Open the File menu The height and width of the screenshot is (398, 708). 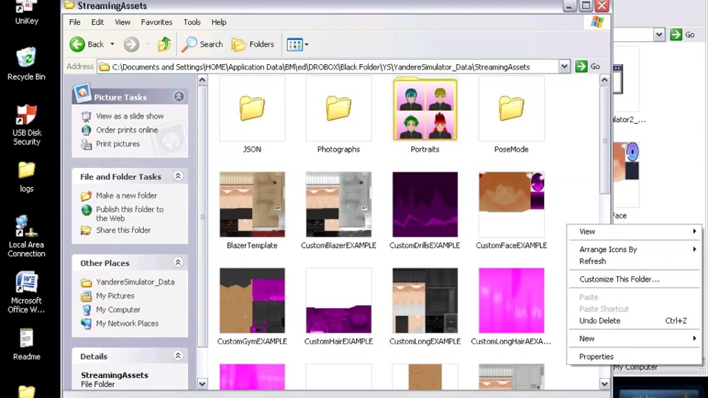pos(75,22)
